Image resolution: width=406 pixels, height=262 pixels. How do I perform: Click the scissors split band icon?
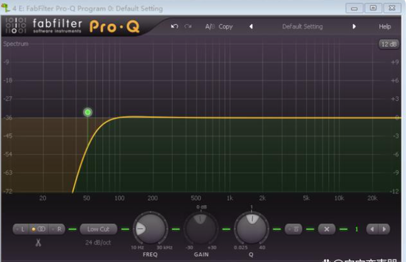tap(38, 243)
